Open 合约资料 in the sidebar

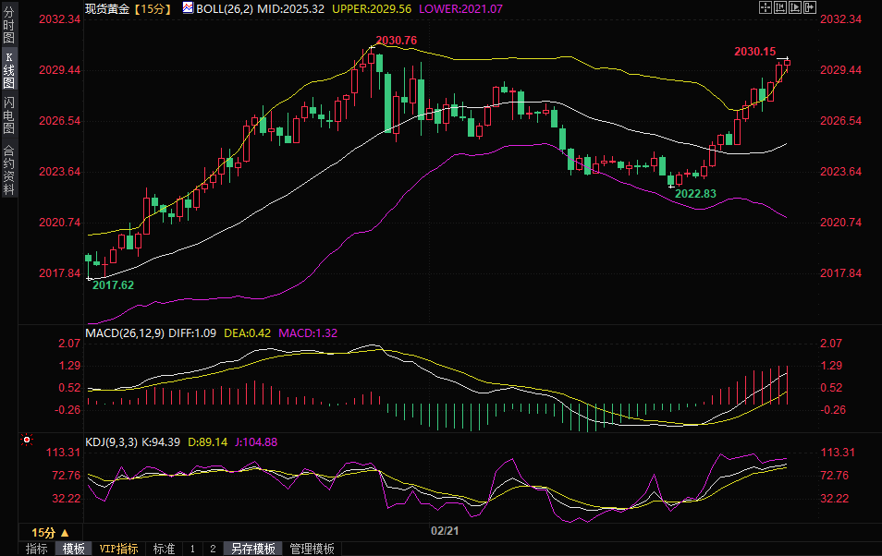pyautogui.click(x=8, y=170)
